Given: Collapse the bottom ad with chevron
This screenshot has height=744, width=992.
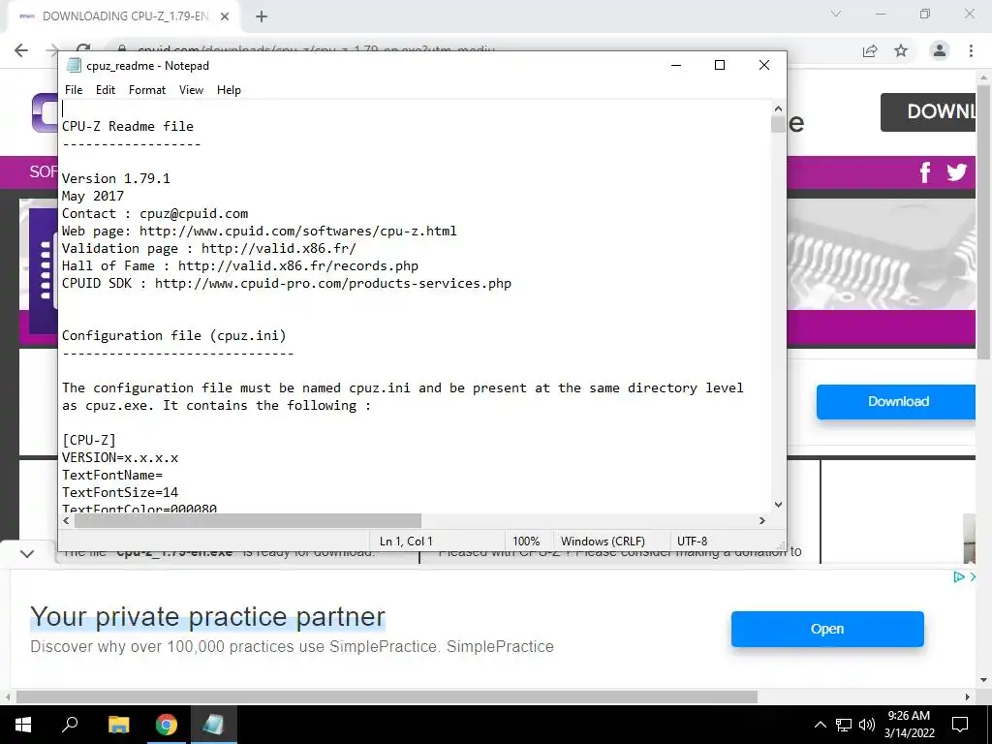Looking at the screenshot, I should click(x=26, y=553).
